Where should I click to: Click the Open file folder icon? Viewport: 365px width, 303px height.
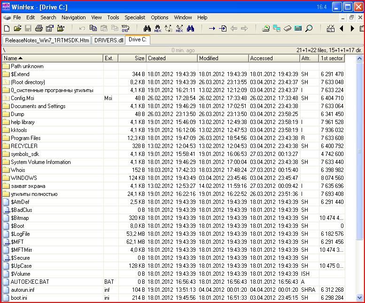point(17,29)
